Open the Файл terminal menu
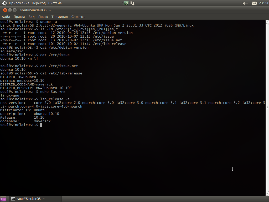 pos(6,17)
